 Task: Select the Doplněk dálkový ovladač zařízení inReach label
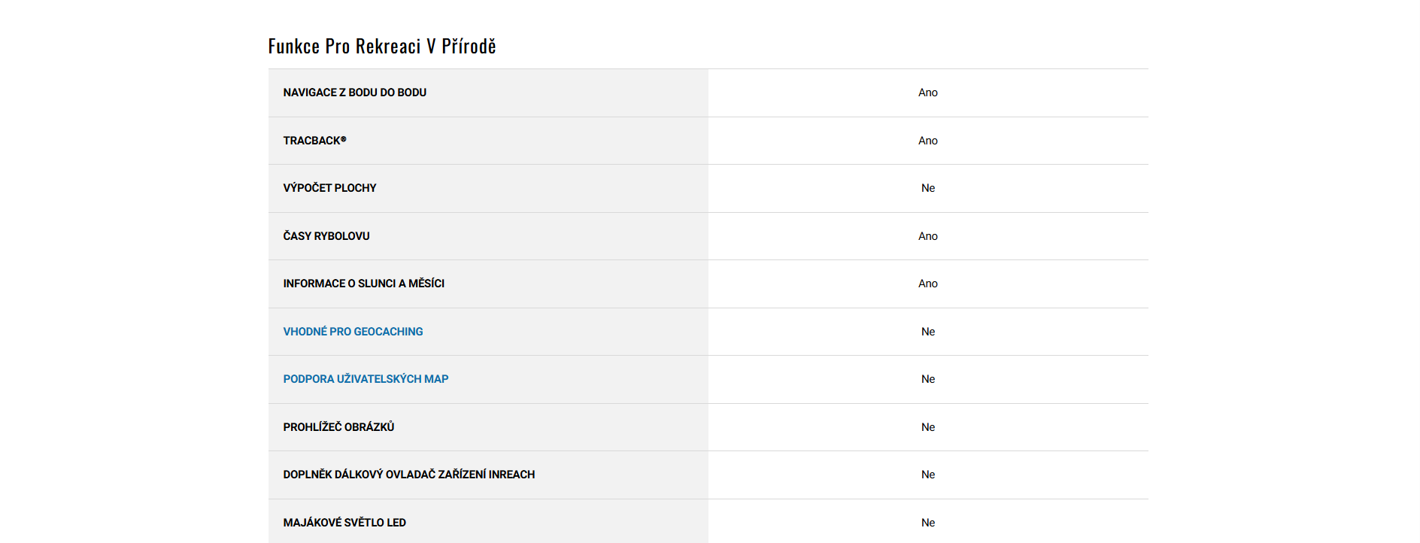pyautogui.click(x=408, y=475)
